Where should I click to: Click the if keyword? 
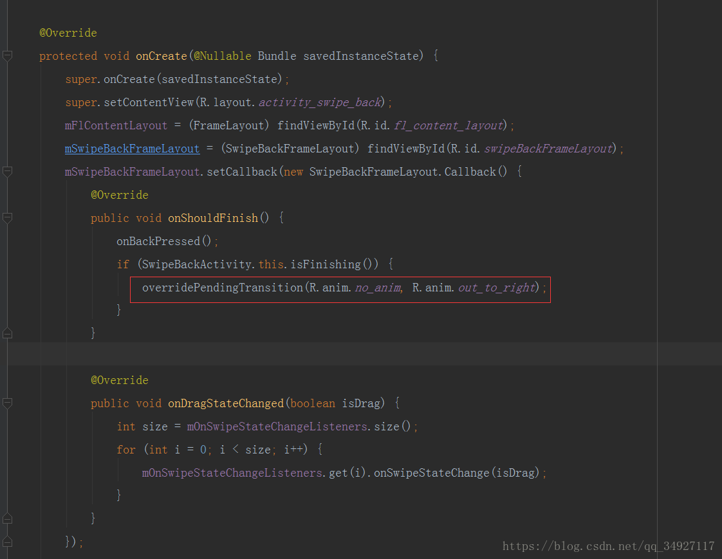click(x=123, y=264)
